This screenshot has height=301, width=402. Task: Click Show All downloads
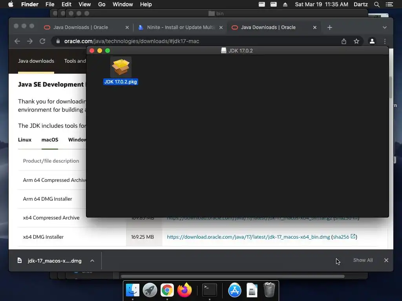pyautogui.click(x=363, y=260)
